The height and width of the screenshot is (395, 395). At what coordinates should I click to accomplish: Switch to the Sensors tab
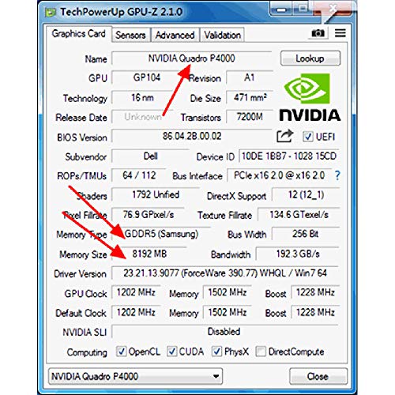[x=130, y=35]
